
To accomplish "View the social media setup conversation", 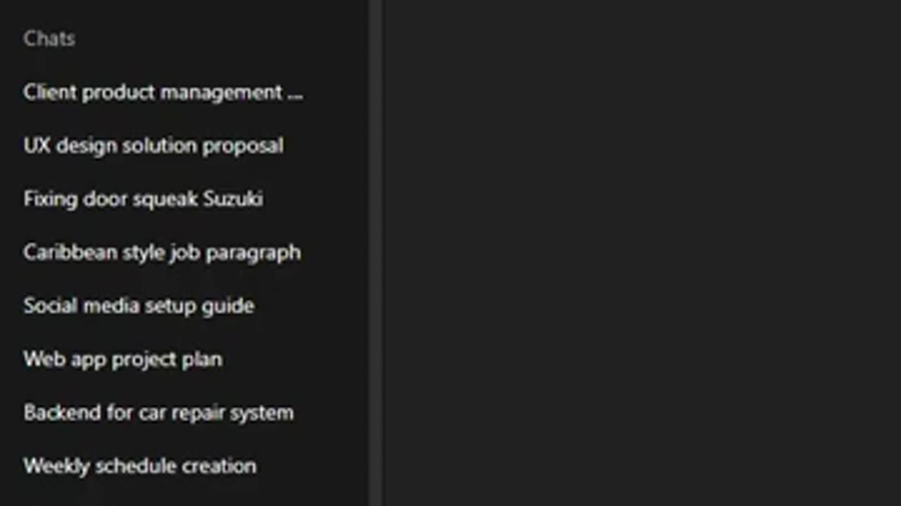I will (x=139, y=306).
